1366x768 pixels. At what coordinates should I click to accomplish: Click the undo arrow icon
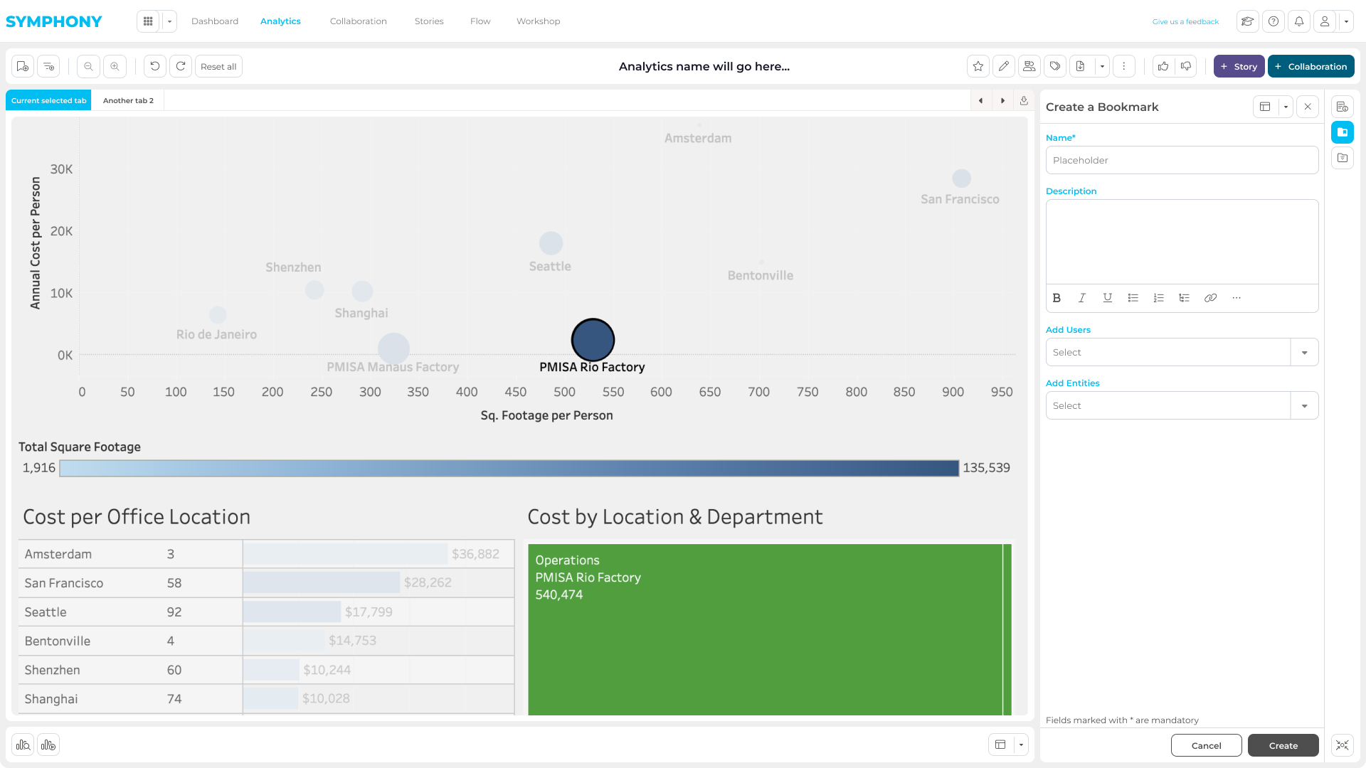point(154,66)
